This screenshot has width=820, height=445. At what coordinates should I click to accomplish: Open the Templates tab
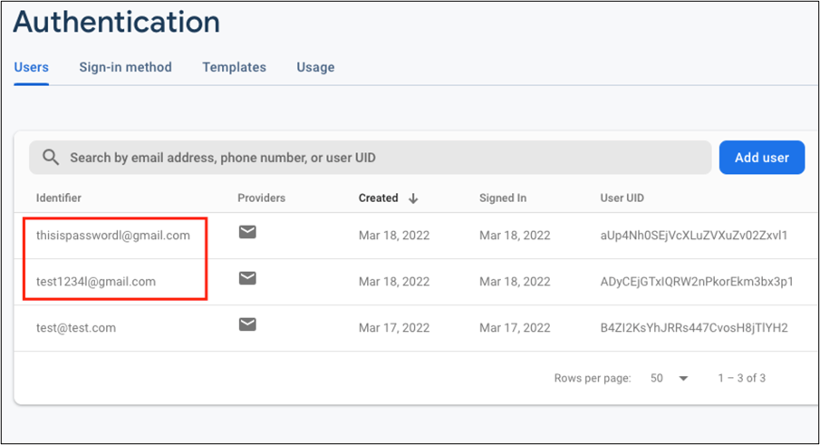pyautogui.click(x=234, y=67)
